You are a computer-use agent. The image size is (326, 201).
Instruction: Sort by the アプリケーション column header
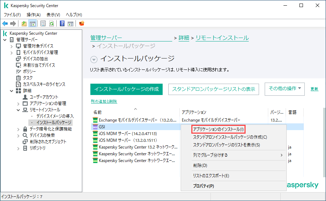click(224, 112)
